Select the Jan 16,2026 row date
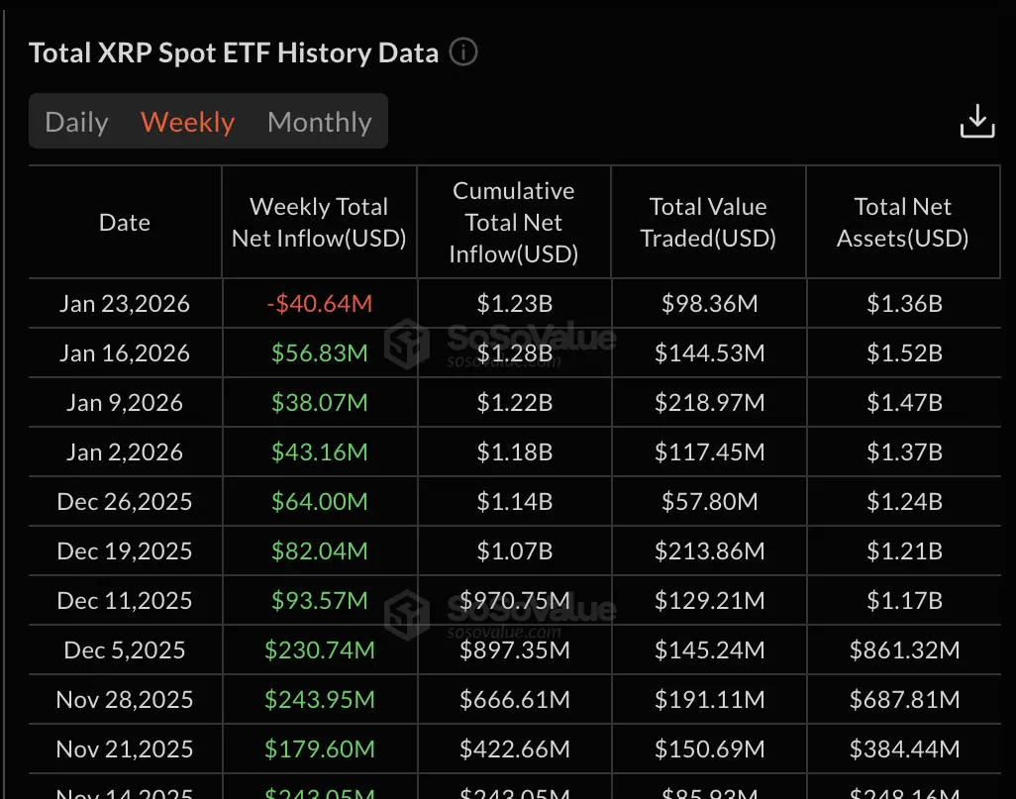The image size is (1016, 799). point(125,353)
